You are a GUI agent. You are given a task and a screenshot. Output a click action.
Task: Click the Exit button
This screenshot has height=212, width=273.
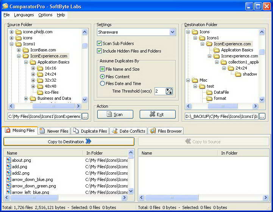[x=158, y=115]
